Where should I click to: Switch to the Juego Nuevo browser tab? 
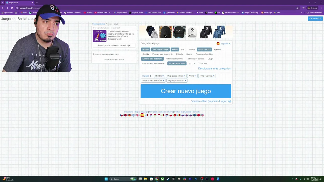click(x=20, y=3)
